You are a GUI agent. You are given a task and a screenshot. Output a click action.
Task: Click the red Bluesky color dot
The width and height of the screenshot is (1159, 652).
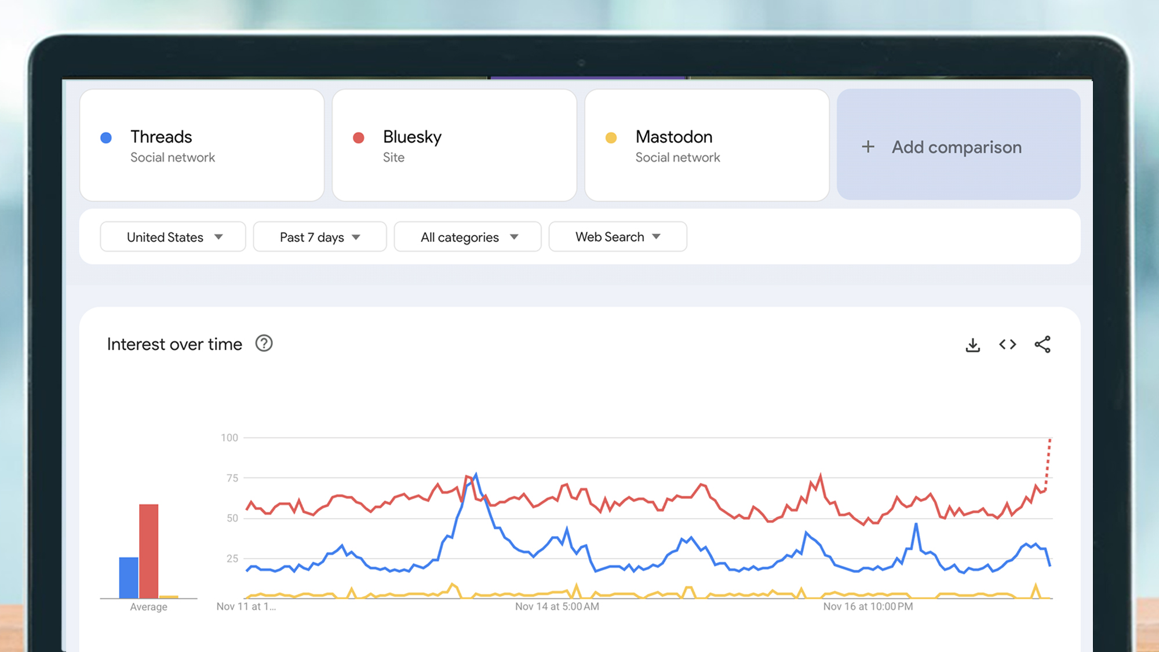click(359, 137)
